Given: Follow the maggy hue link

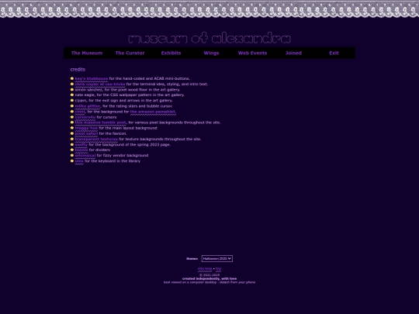Looking at the screenshot, I should pyautogui.click(x=86, y=128).
